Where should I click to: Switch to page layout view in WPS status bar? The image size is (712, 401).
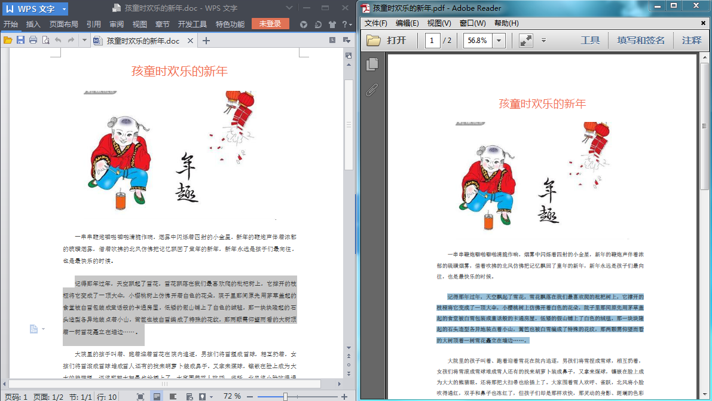(157, 396)
